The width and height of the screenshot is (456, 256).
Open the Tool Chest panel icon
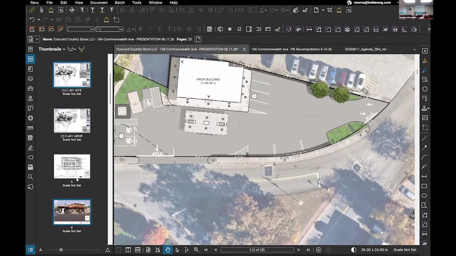click(31, 89)
